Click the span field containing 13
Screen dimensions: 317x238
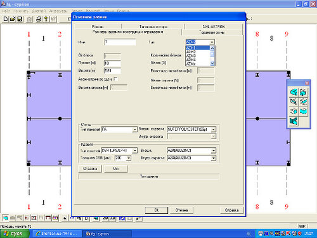[x=112, y=63]
